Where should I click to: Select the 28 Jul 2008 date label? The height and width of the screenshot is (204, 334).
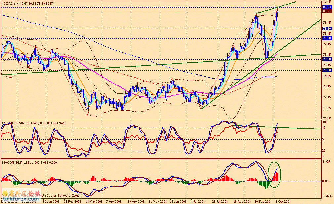[x=220, y=201]
